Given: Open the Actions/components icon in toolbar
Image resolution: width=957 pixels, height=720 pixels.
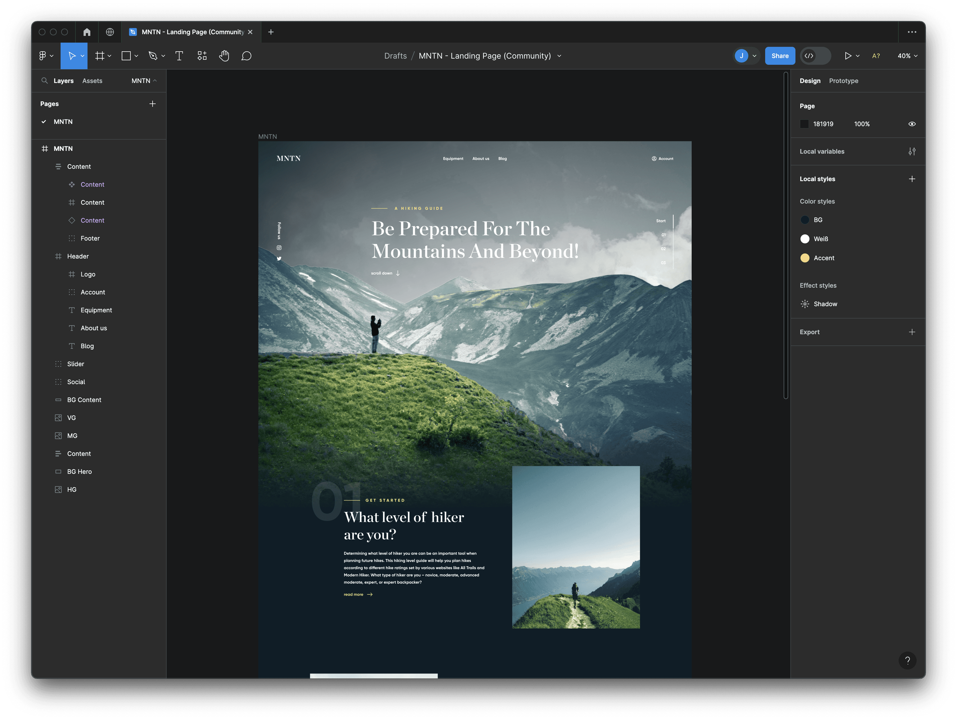Looking at the screenshot, I should click(x=202, y=55).
